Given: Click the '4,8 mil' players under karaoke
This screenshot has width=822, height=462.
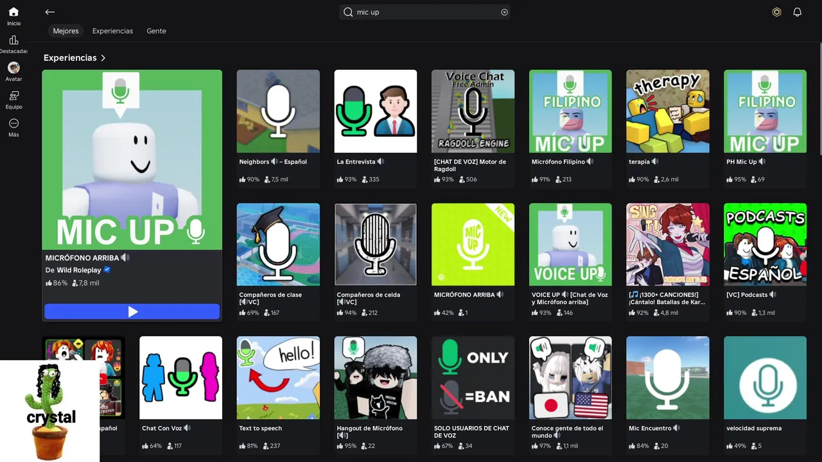Looking at the screenshot, I should pyautogui.click(x=670, y=313).
